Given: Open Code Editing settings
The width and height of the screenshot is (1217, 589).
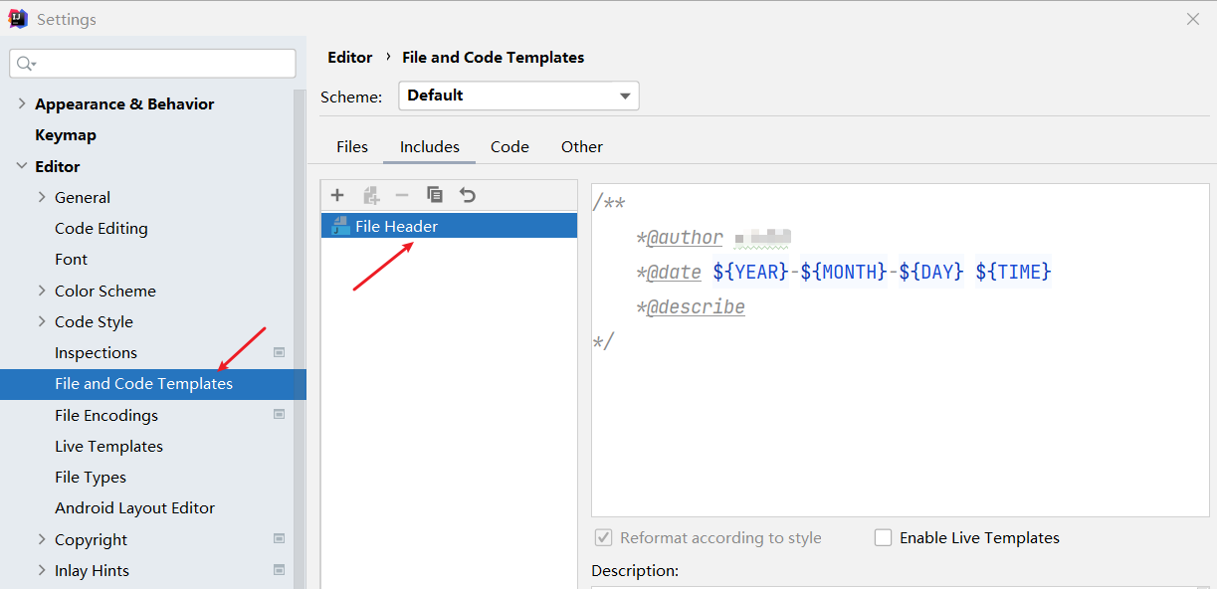Looking at the screenshot, I should 101,228.
